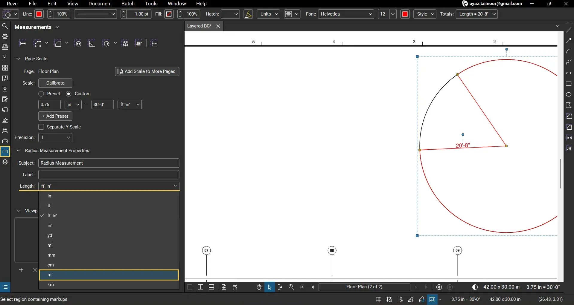Open the Bookmarks panel
Screen dimensions: 574x305
point(5,57)
